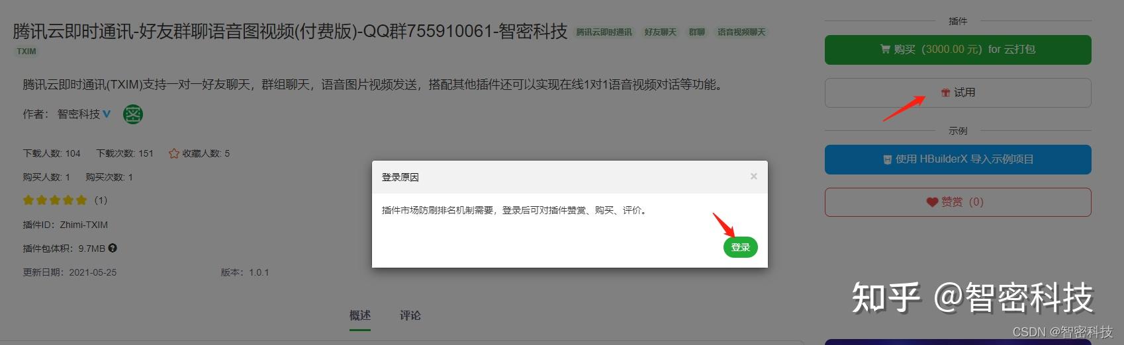Screen dimensions: 1124x345
Task: Click the green 登录 button in dialog
Action: 740,247
